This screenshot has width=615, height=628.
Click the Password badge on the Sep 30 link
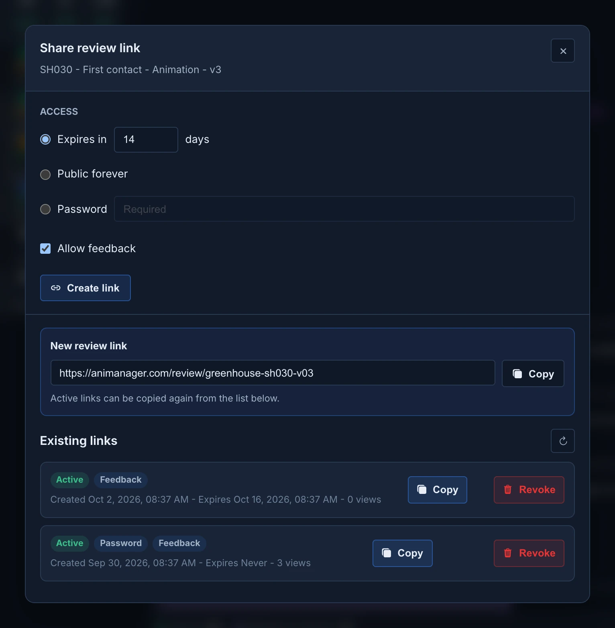click(x=121, y=543)
